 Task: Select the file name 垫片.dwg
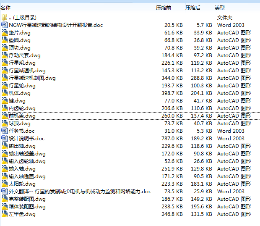pyautogui.click(x=20, y=33)
